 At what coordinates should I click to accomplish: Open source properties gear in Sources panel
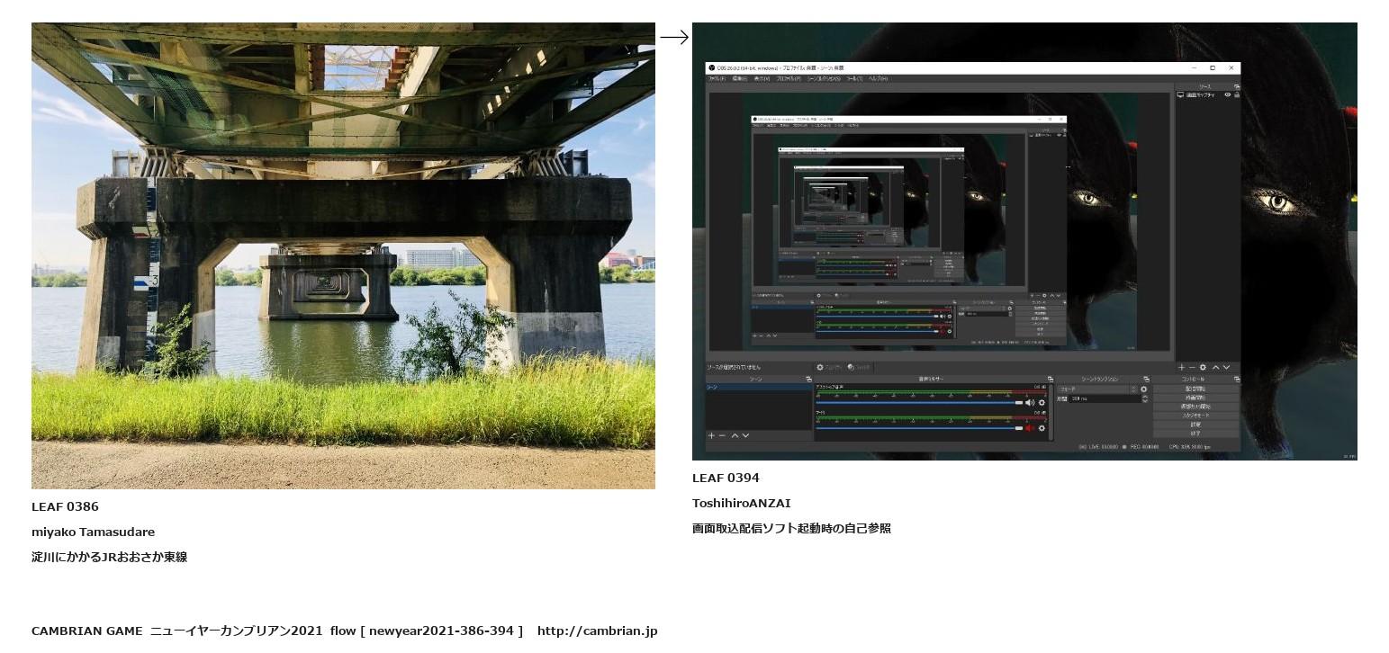[1203, 367]
